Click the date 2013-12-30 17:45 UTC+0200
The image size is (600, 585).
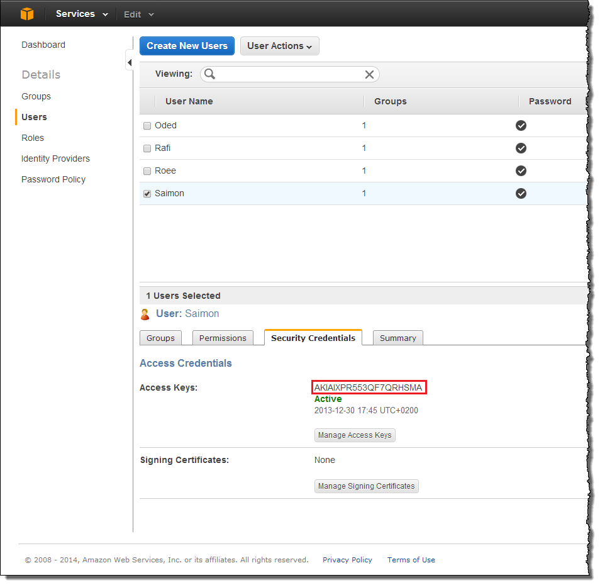point(366,410)
